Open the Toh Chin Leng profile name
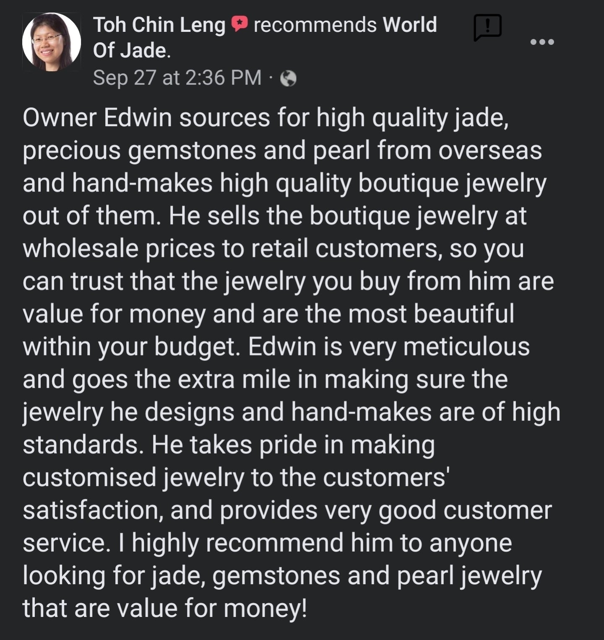The image size is (604, 640). coord(159,25)
